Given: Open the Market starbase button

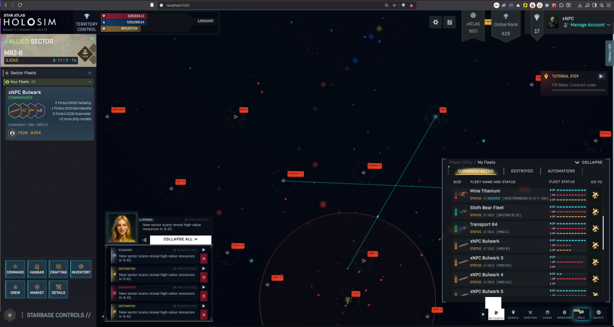Looking at the screenshot, I should (37, 289).
